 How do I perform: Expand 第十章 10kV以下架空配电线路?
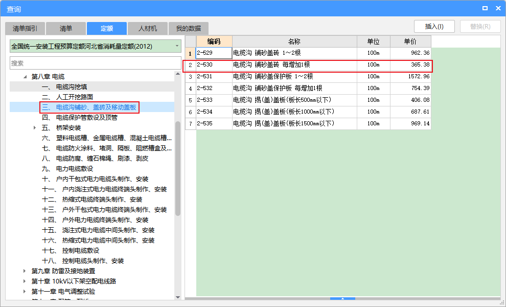25,281
